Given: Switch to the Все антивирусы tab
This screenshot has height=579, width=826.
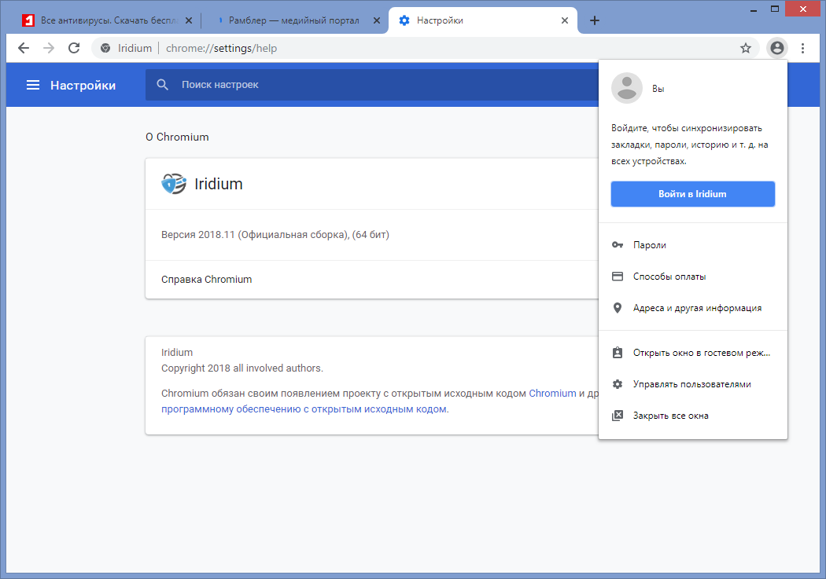Looking at the screenshot, I should click(107, 20).
